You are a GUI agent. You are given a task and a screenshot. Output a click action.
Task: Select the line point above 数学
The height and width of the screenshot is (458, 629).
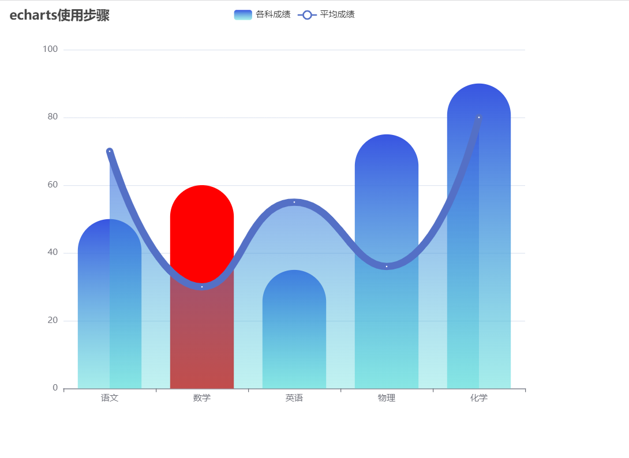click(x=202, y=286)
